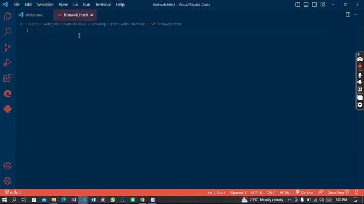Image resolution: width=364 pixels, height=204 pixels.
Task: Toggle microphone in recorder widget
Action: (x=360, y=75)
